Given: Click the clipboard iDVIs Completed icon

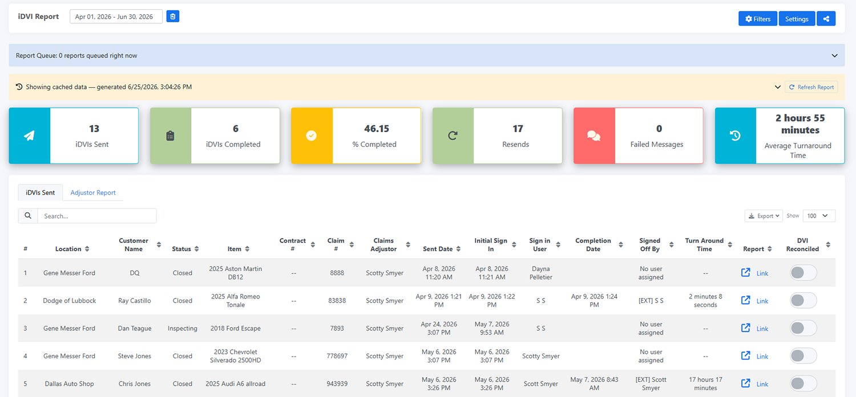Looking at the screenshot, I should click(170, 136).
